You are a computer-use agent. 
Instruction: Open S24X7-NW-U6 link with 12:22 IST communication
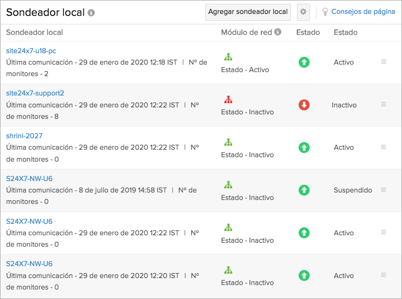click(x=29, y=221)
